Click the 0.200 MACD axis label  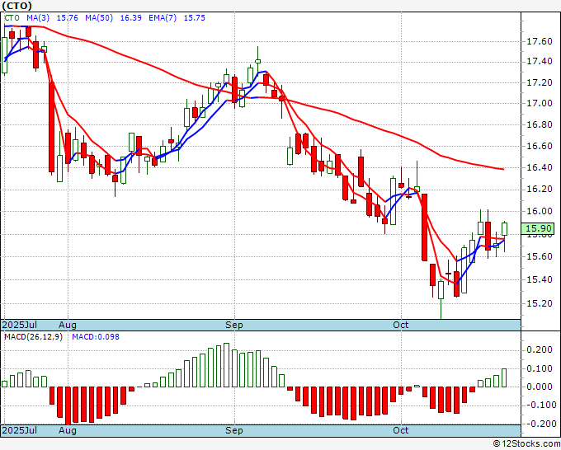pos(540,349)
